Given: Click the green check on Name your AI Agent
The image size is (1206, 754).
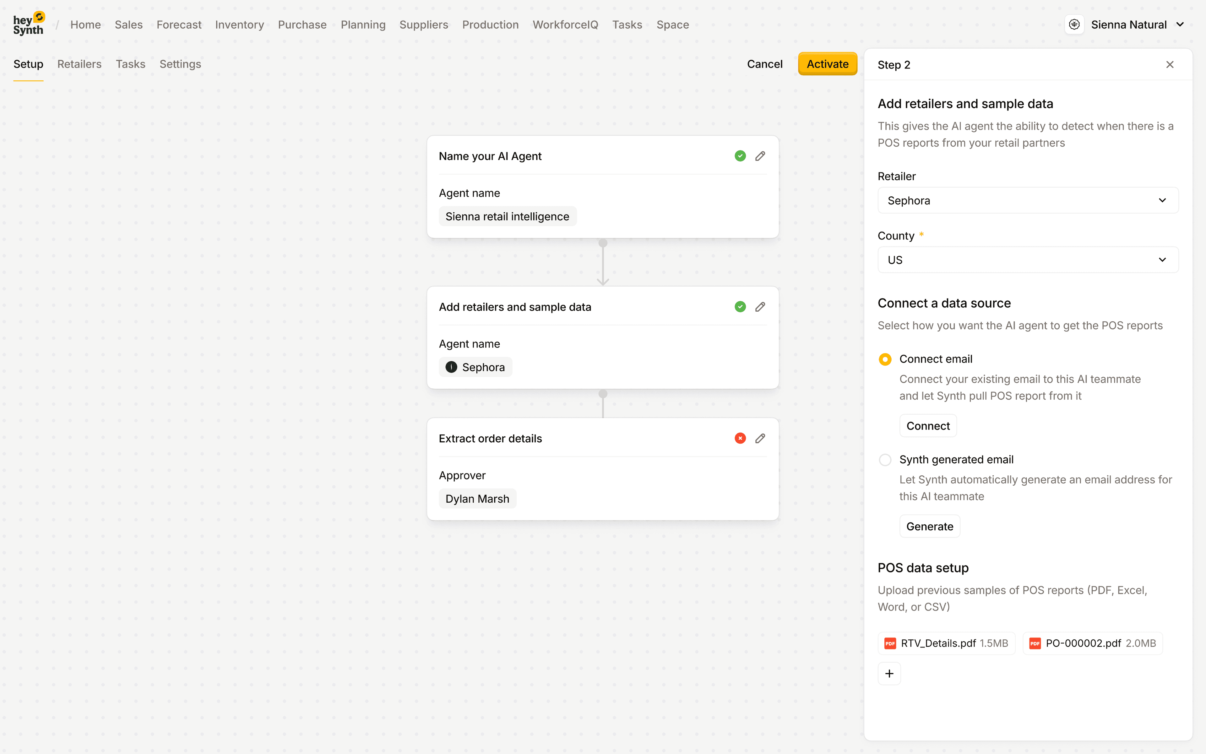Looking at the screenshot, I should click(740, 156).
